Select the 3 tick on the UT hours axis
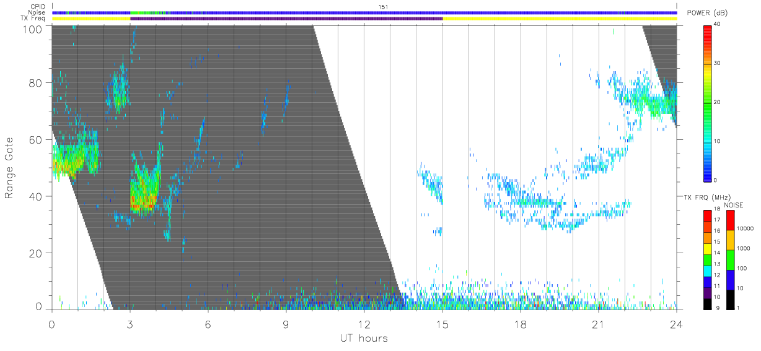Image resolution: width=761 pixels, height=351 pixels. point(130,324)
